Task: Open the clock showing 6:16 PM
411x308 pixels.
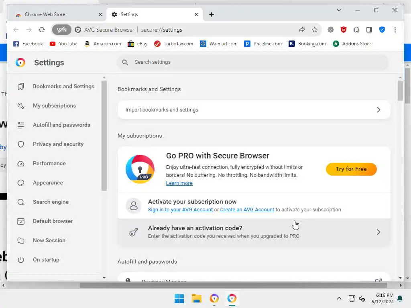Action: [383, 298]
